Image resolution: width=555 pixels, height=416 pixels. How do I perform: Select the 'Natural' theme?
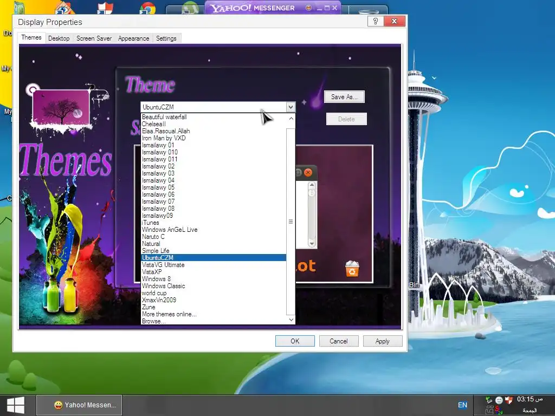pyautogui.click(x=214, y=244)
